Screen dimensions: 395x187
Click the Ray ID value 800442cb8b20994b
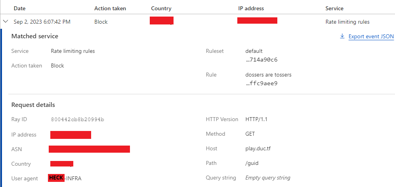[80, 119]
